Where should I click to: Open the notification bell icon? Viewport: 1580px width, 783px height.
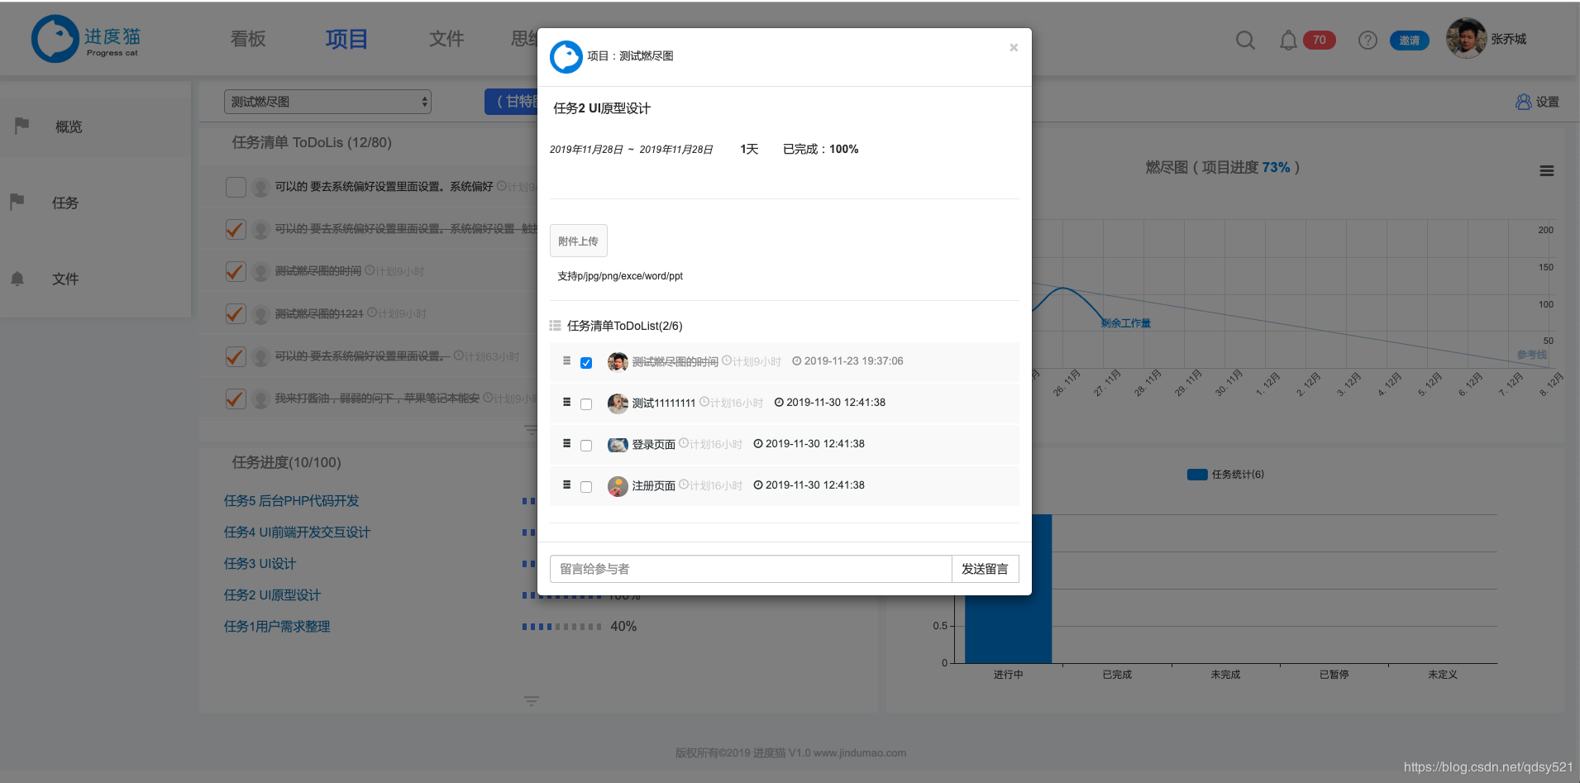pyautogui.click(x=1288, y=40)
